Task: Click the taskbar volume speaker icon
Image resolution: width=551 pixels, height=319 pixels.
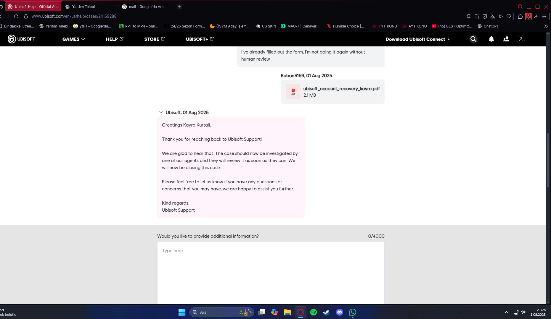Action: 523,312
